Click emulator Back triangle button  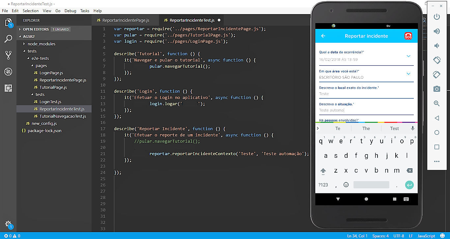(437, 118)
